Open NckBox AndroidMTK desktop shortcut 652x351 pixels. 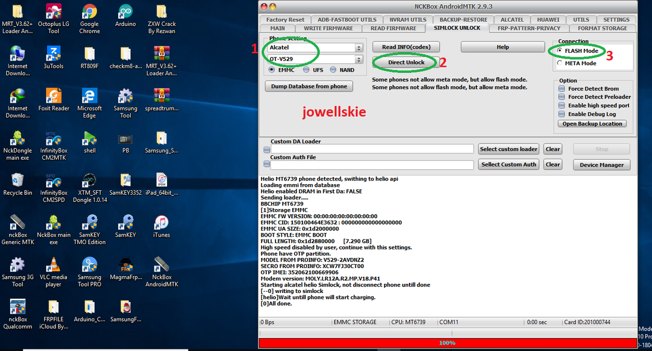pyautogui.click(x=161, y=272)
